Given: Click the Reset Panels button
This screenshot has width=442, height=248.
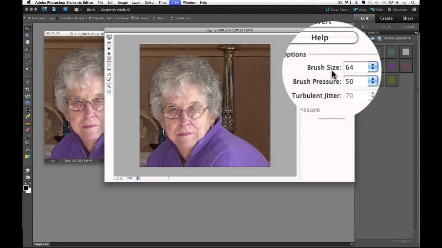Looking at the screenshot, I should (337, 9).
